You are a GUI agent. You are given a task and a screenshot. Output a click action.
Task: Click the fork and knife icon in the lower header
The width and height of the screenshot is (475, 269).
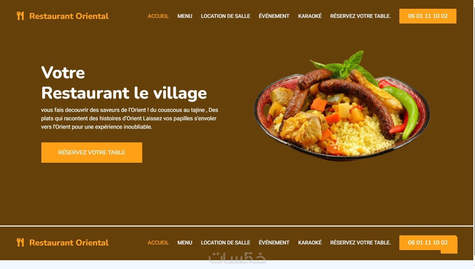pos(20,242)
